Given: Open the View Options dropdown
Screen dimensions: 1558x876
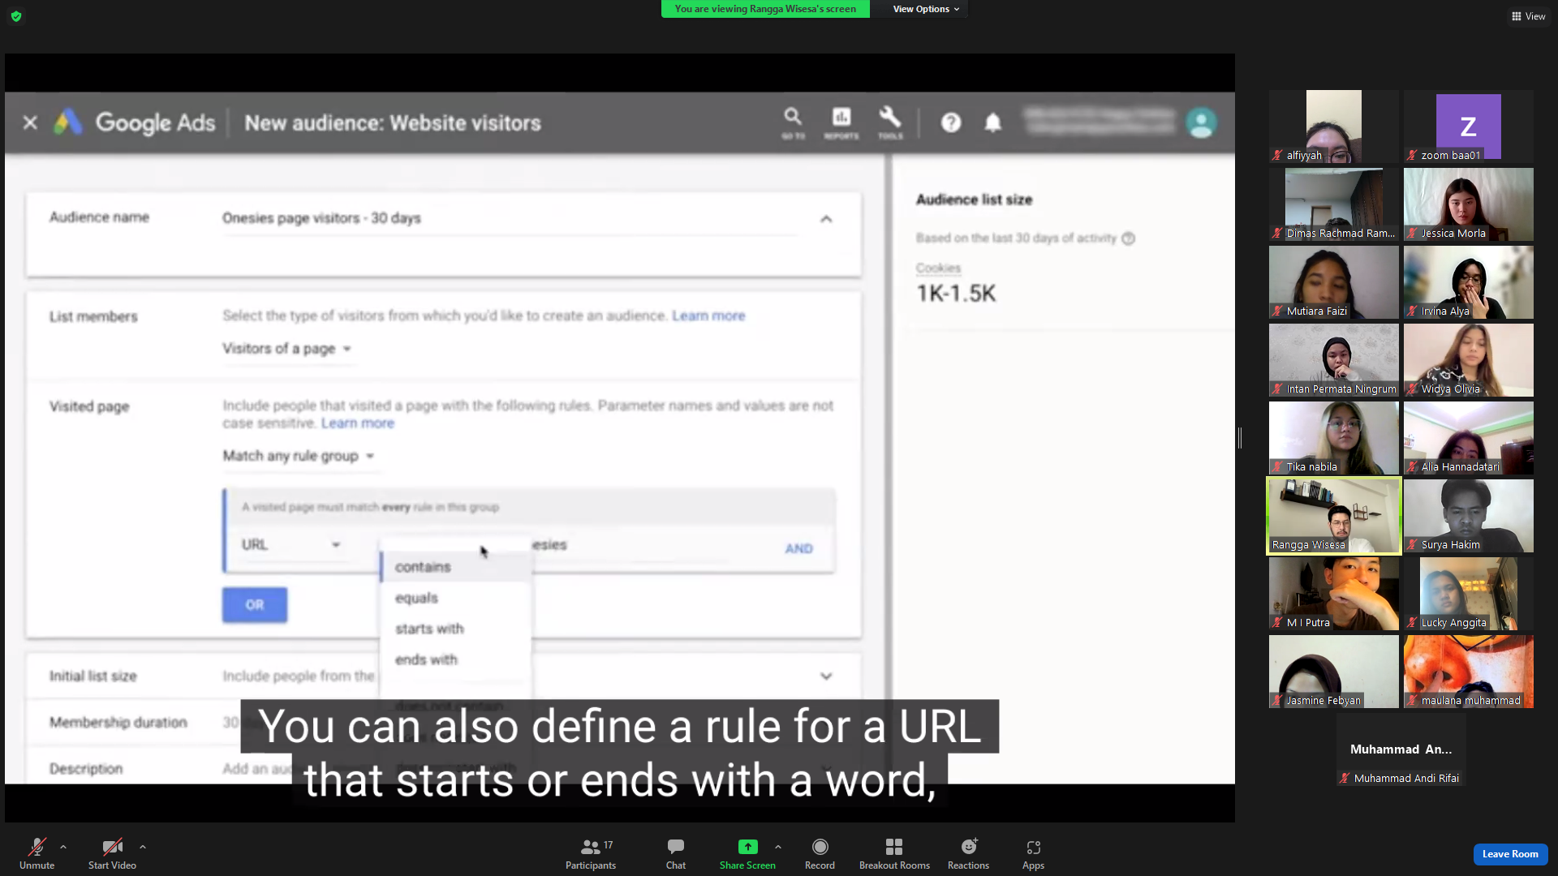Looking at the screenshot, I should 926,9.
